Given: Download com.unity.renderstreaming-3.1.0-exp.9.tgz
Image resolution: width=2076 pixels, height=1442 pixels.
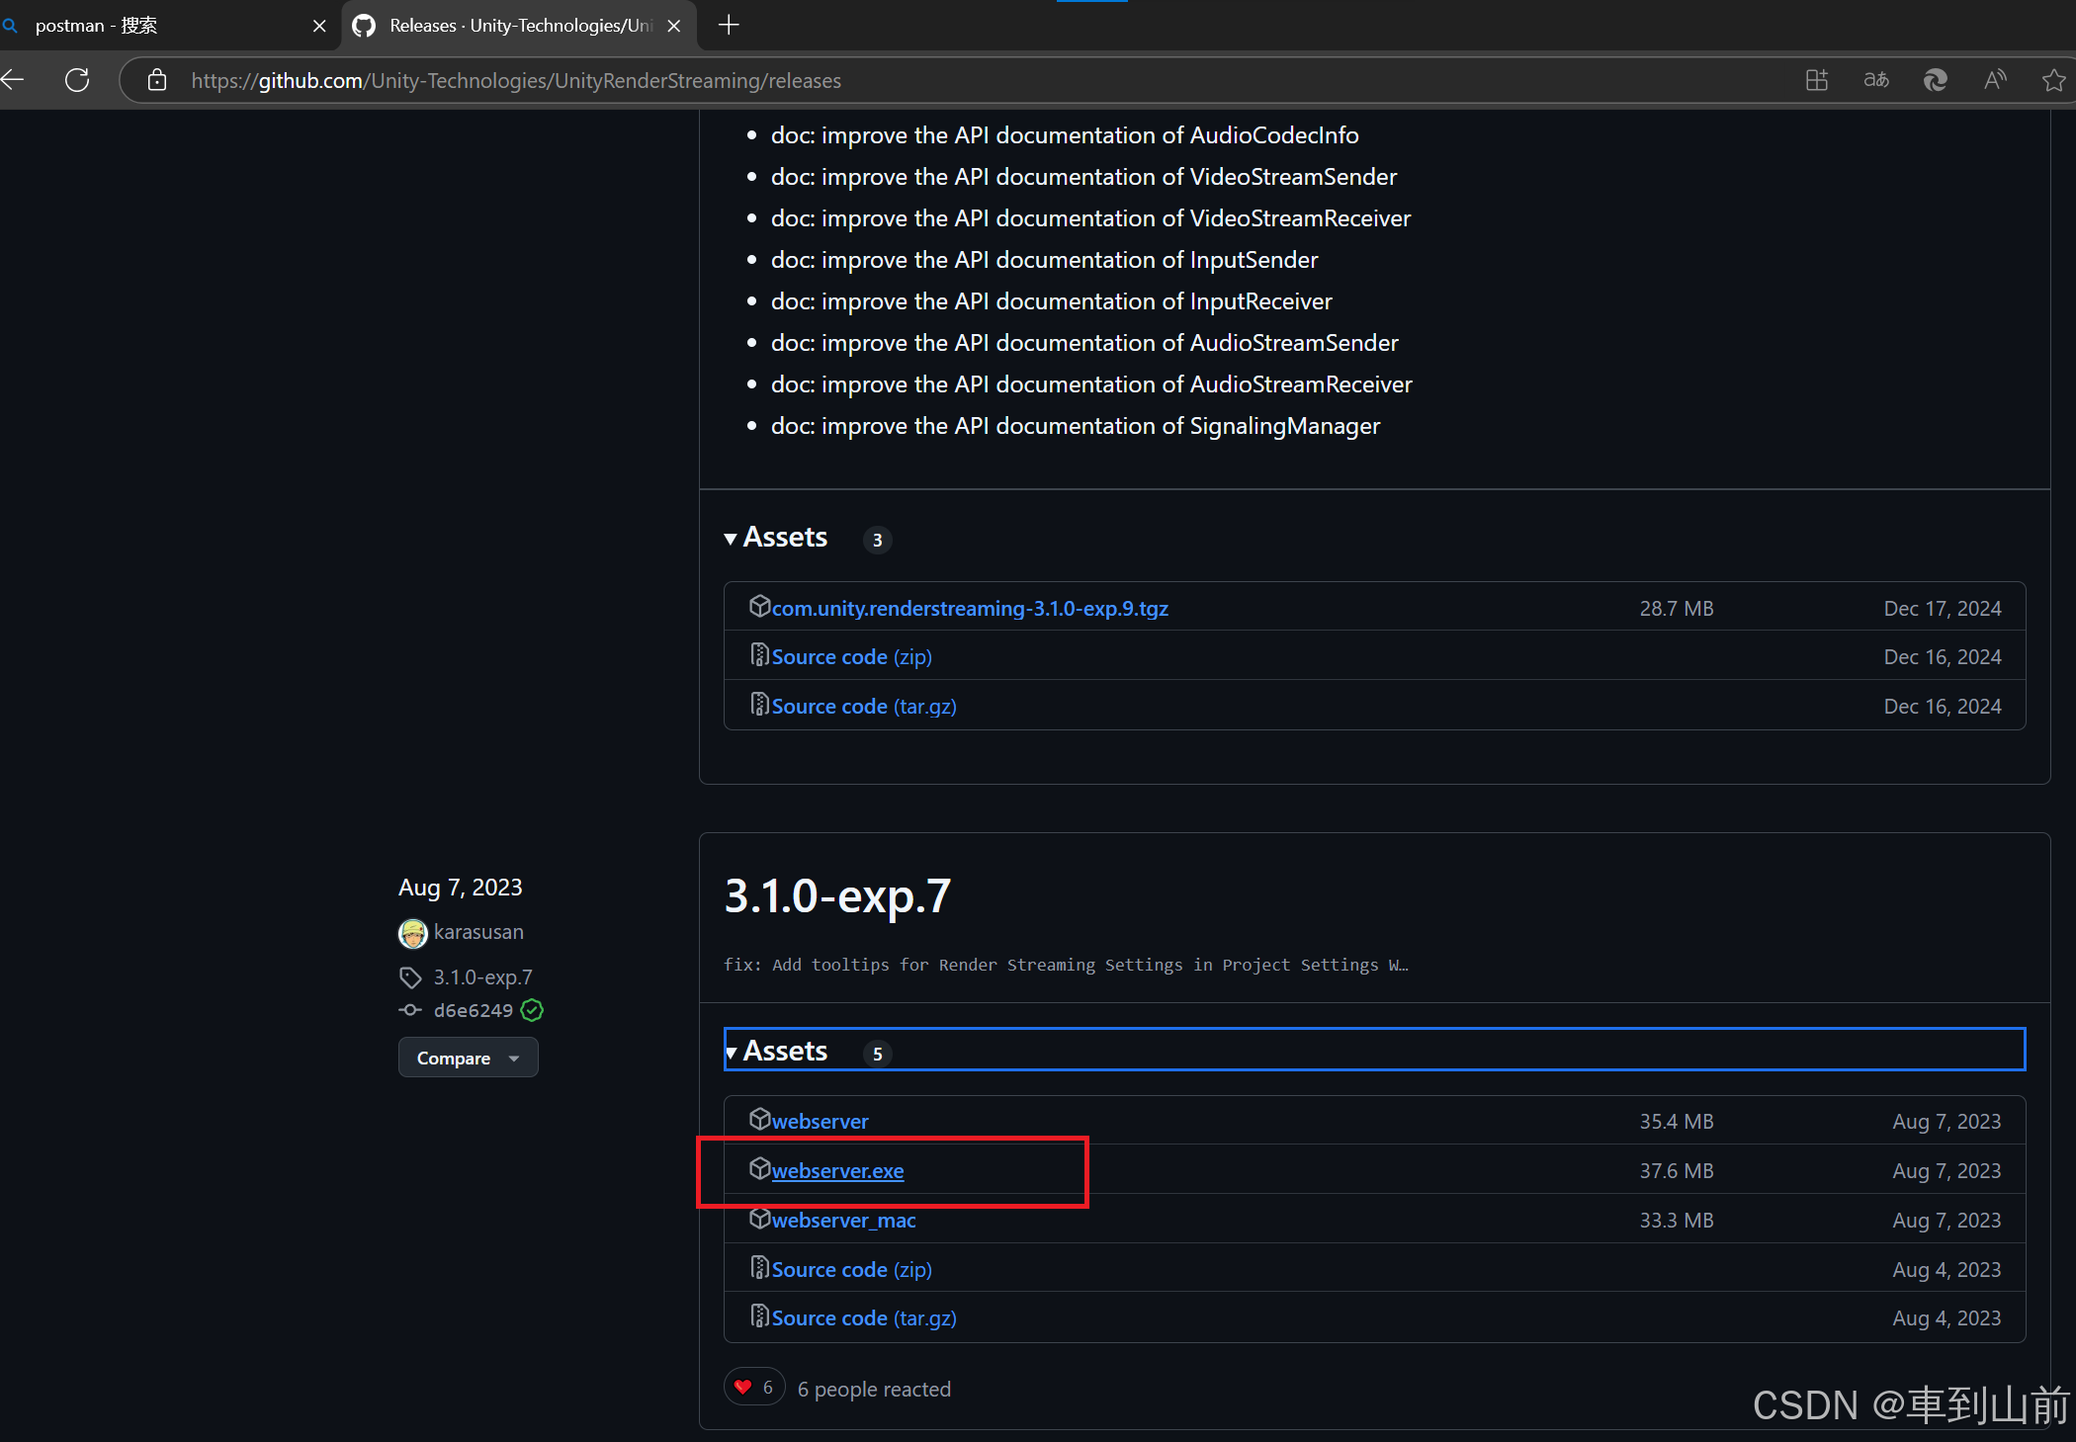Looking at the screenshot, I should pyautogui.click(x=969, y=609).
